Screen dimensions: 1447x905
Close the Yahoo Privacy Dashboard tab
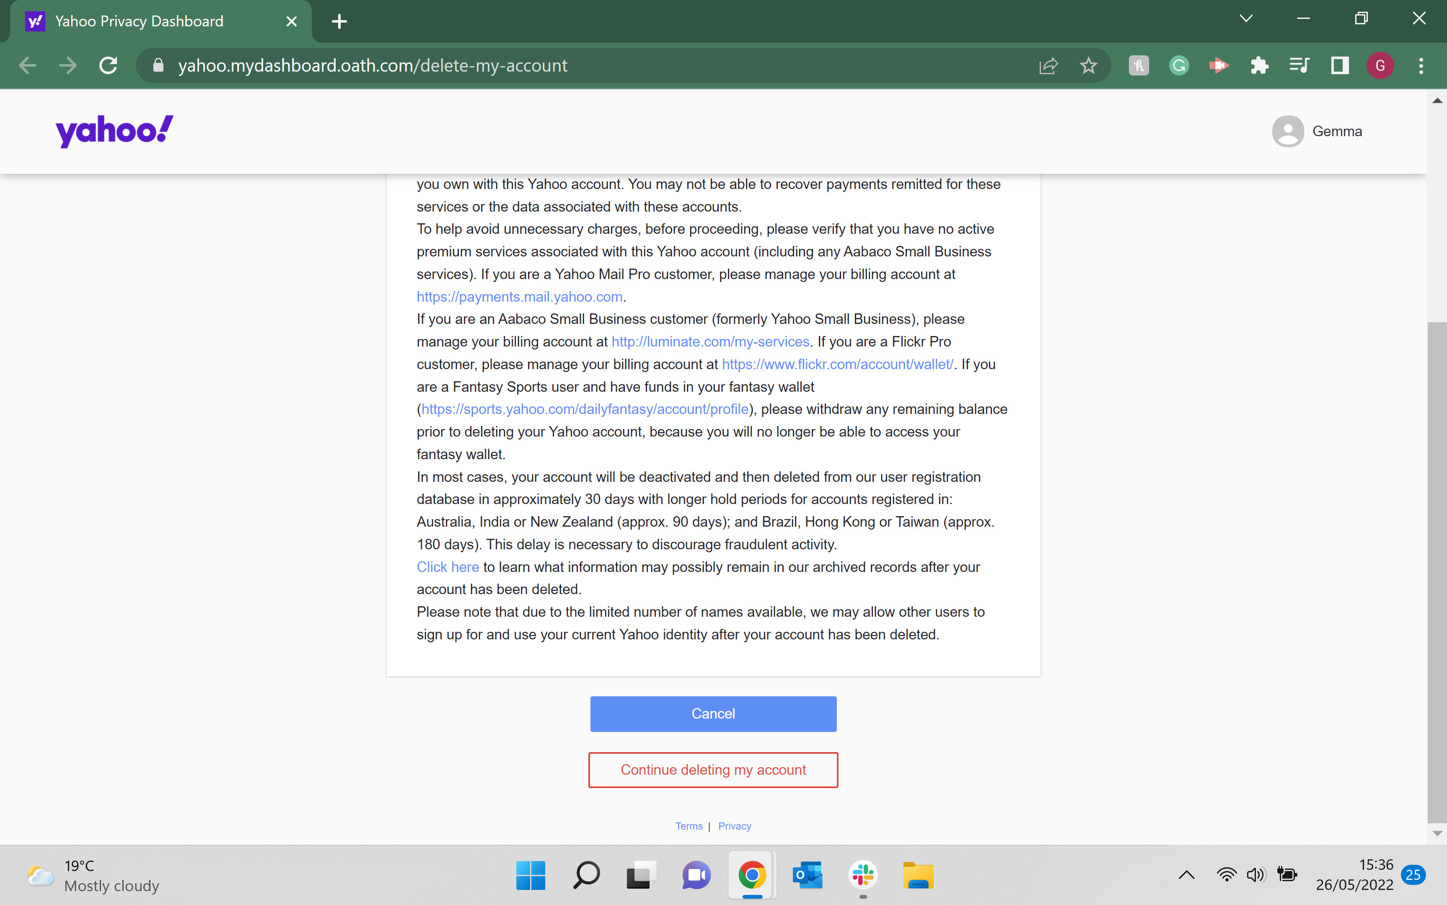click(x=292, y=21)
